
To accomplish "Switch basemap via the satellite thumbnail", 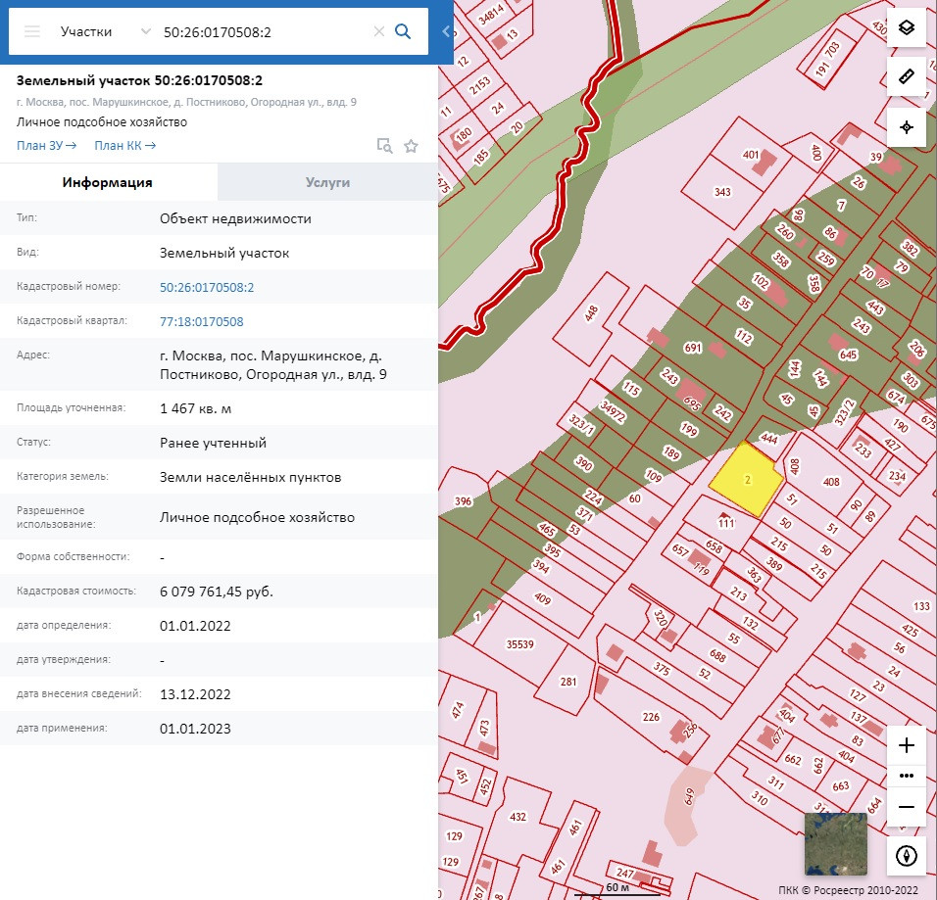I will (x=835, y=843).
